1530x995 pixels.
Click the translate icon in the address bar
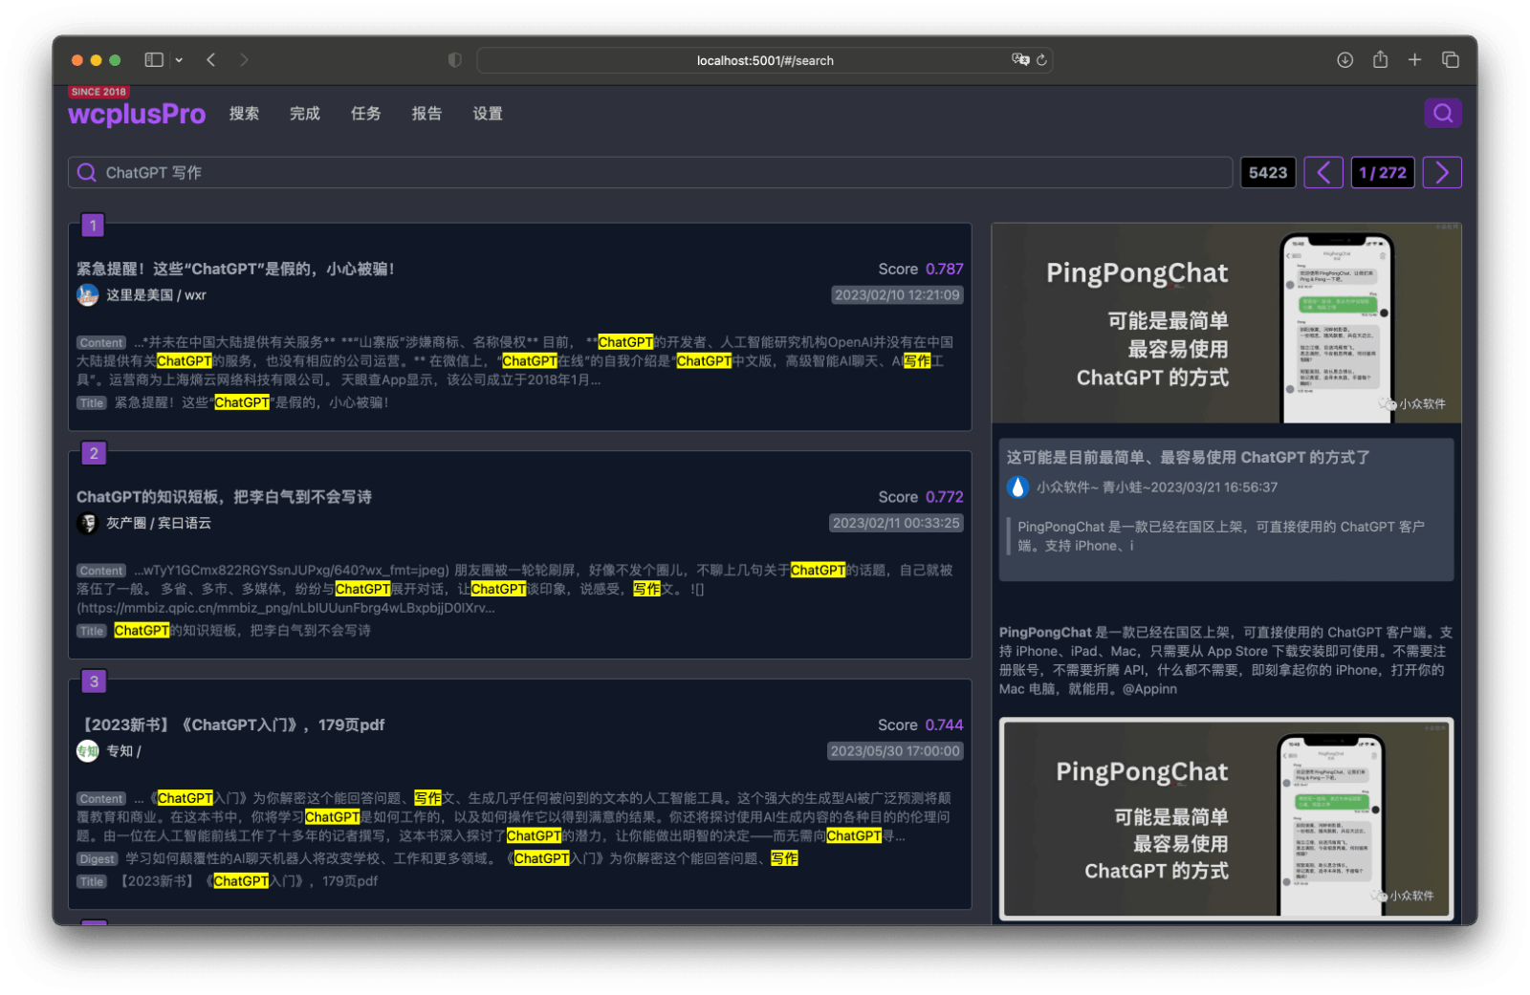pos(1019,59)
